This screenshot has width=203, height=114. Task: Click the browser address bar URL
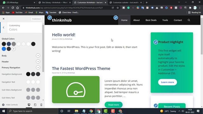coord(64,8)
